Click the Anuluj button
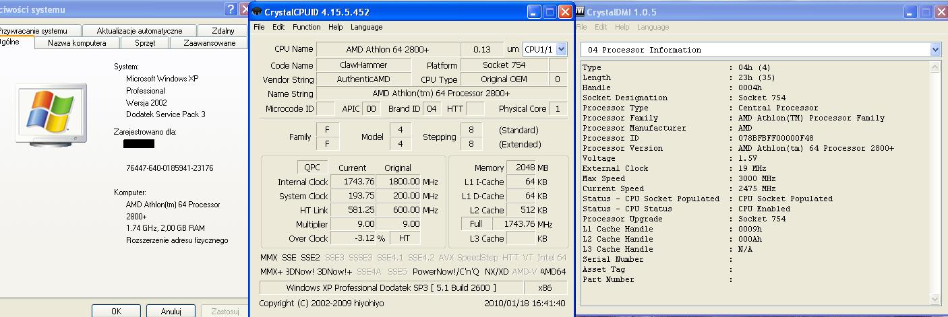 point(171,311)
